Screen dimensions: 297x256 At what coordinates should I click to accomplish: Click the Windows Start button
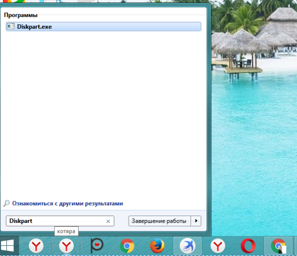pos(7,246)
